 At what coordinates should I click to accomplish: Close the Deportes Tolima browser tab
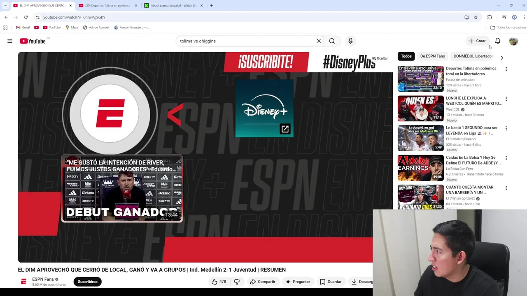135,6
